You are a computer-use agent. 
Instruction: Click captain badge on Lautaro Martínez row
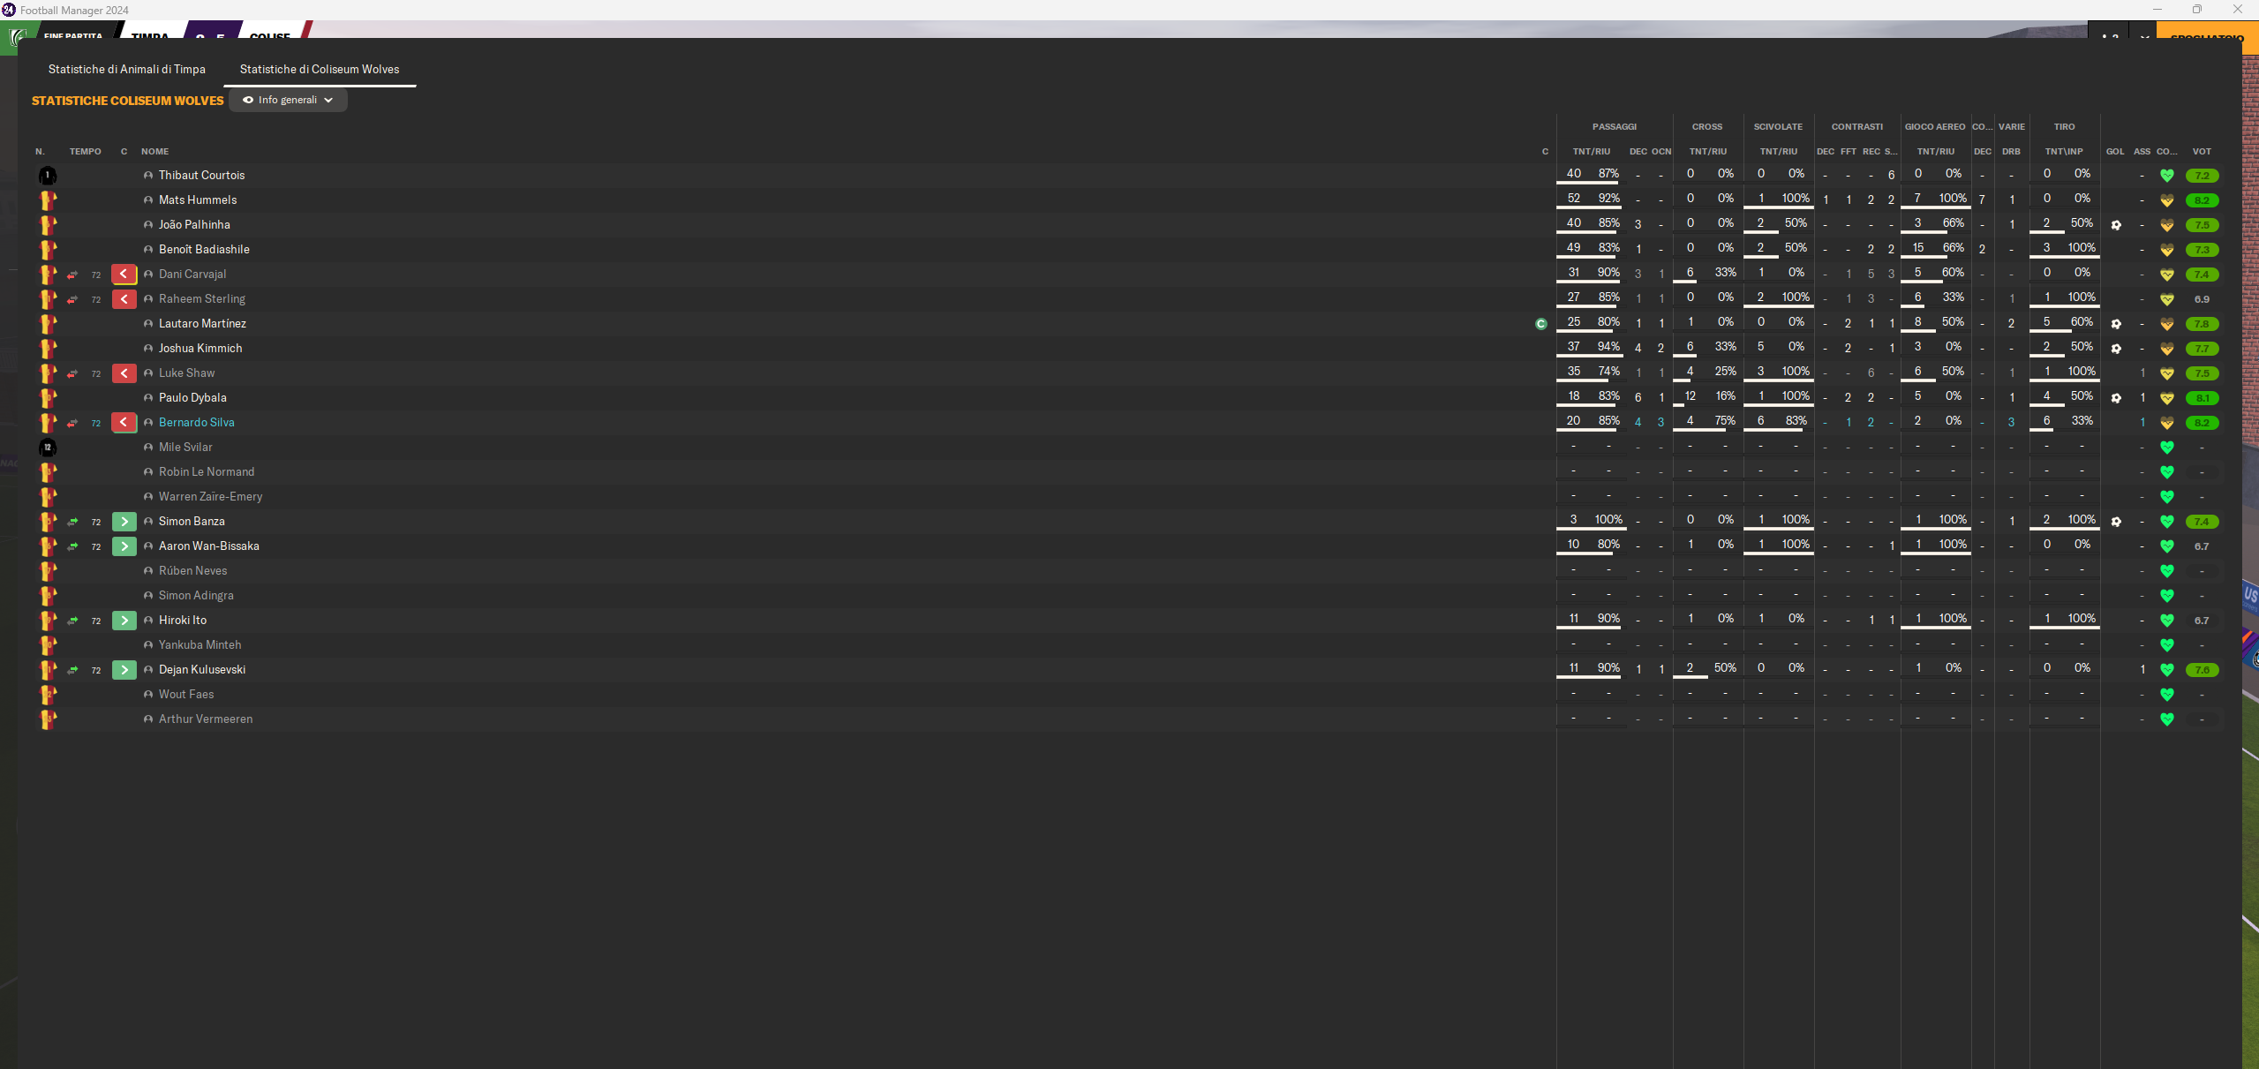click(x=1541, y=324)
